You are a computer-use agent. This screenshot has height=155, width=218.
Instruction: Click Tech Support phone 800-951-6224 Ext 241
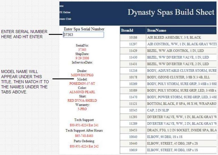[84, 125]
